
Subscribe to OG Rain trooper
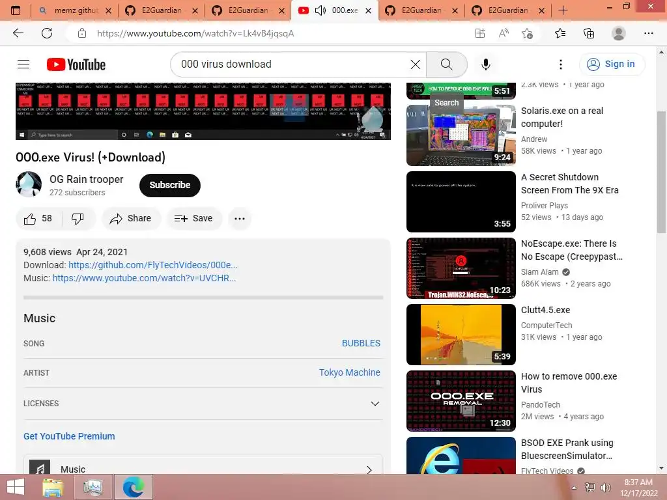(170, 185)
